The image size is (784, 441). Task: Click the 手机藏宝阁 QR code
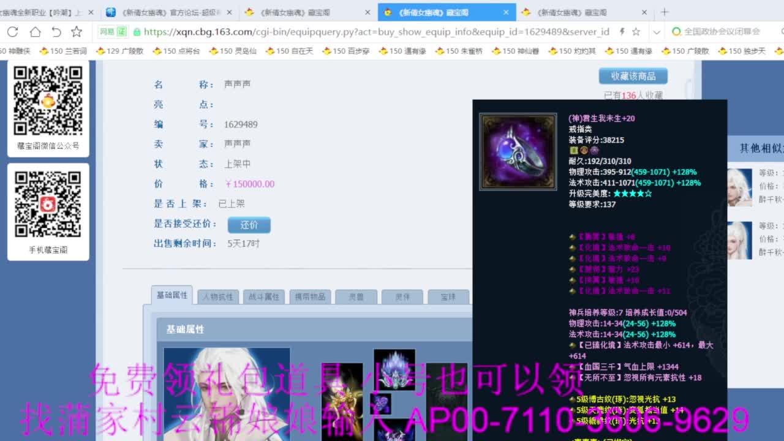click(48, 204)
